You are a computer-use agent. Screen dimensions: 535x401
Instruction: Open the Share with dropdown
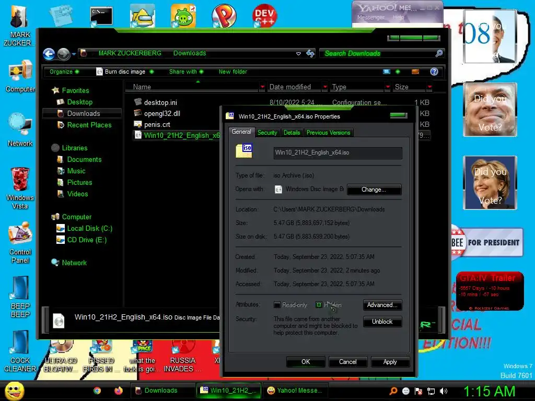coord(187,72)
